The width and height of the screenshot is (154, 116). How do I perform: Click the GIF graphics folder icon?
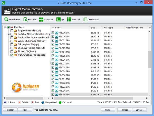coord(15,45)
